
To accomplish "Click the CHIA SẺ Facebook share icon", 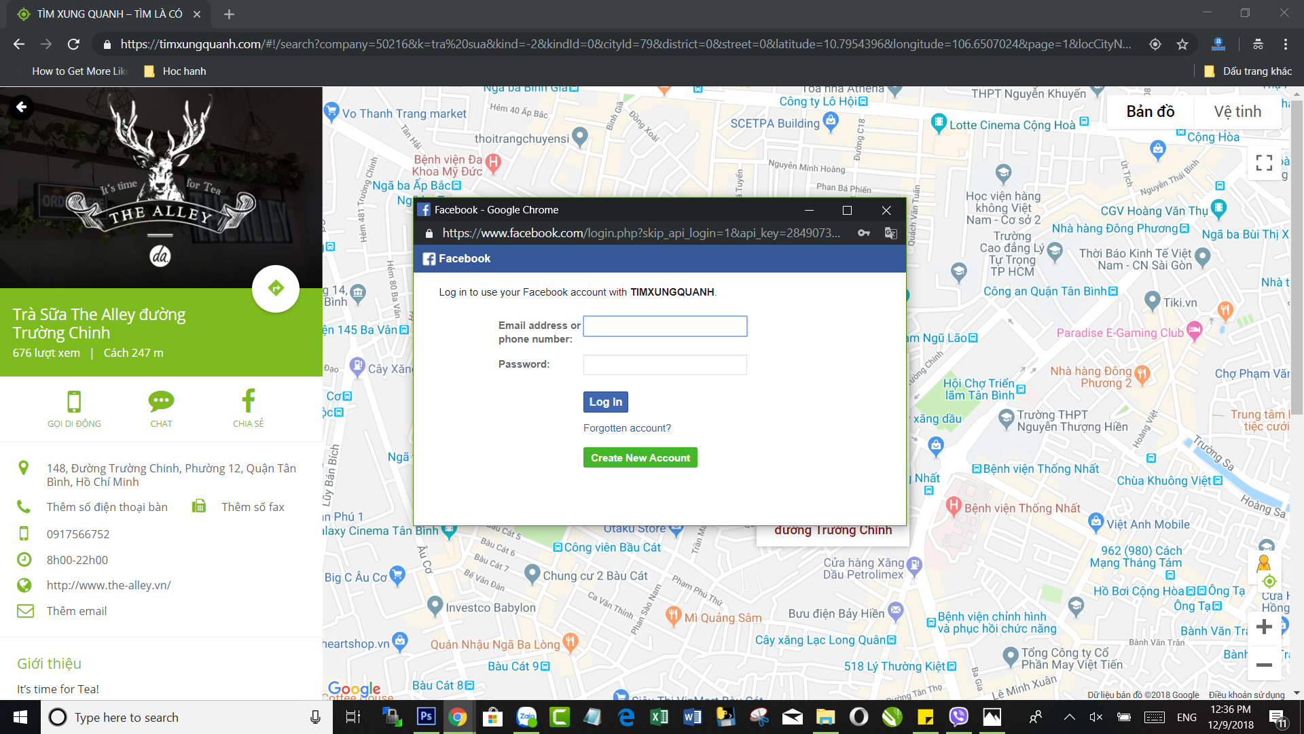I will pos(249,400).
